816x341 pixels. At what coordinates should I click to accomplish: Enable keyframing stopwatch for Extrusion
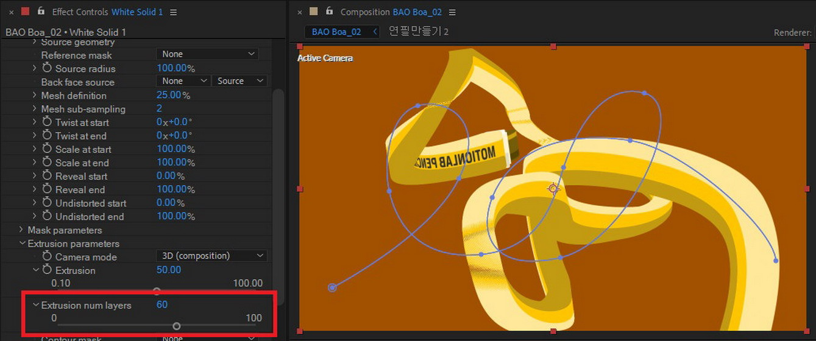[x=47, y=270]
